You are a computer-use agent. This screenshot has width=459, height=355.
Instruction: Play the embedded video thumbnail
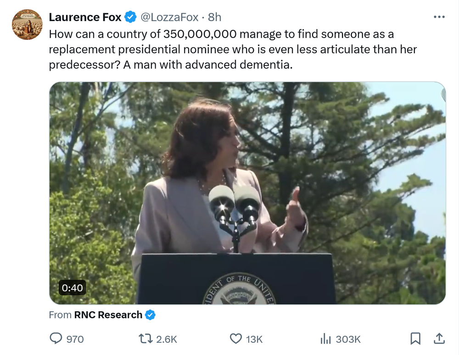(x=247, y=193)
